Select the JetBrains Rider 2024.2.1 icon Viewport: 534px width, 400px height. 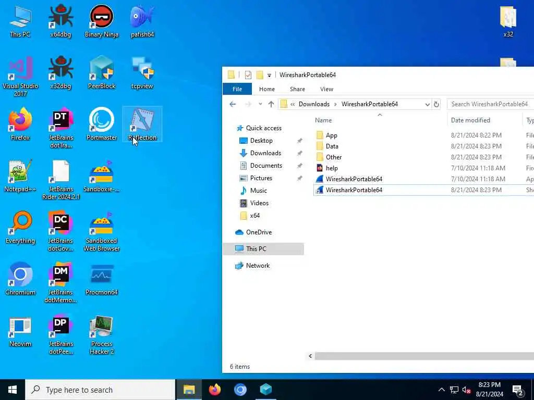pyautogui.click(x=60, y=180)
